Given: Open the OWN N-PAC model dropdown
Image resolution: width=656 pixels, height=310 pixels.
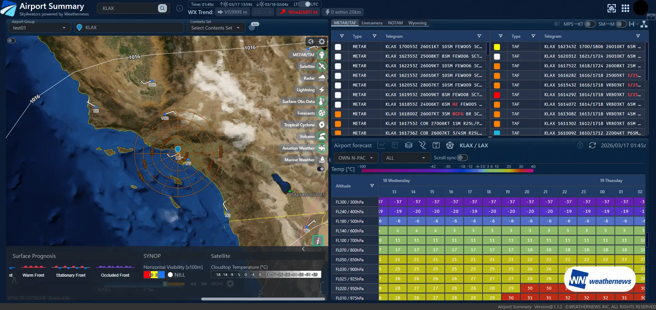Looking at the screenshot, I should tap(356, 158).
